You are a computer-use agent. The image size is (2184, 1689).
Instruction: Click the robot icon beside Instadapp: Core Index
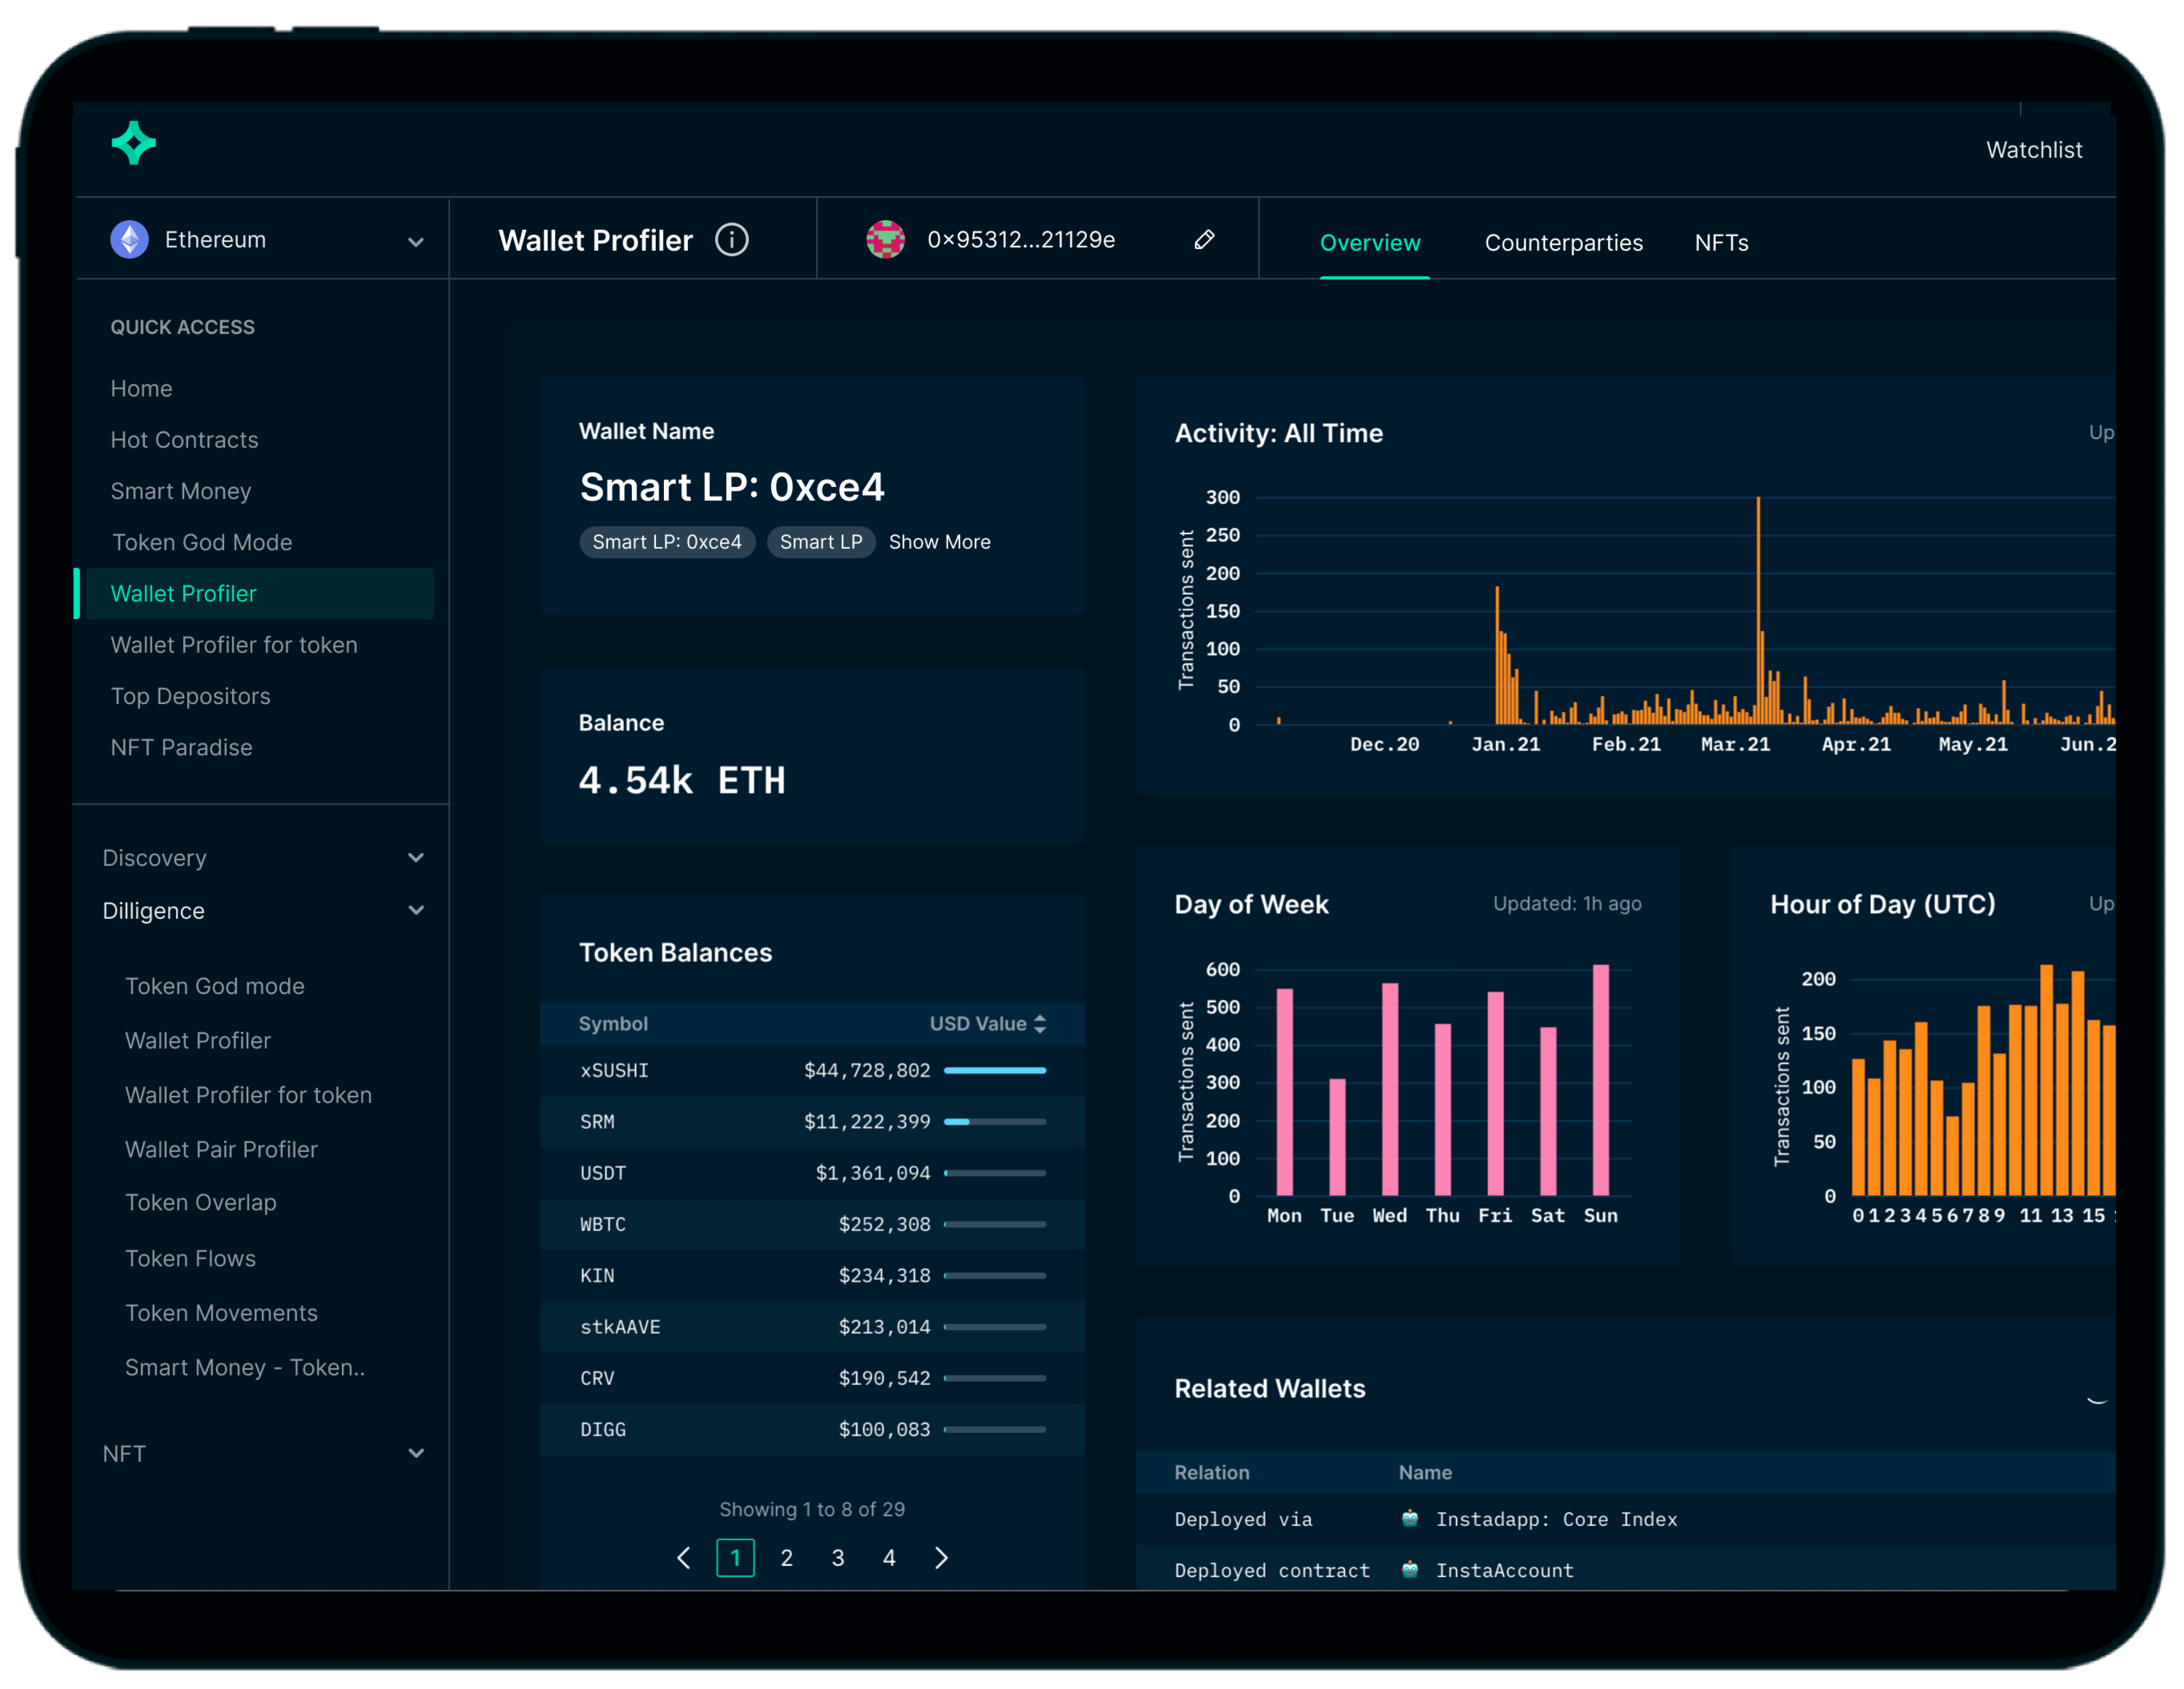click(x=1410, y=1519)
